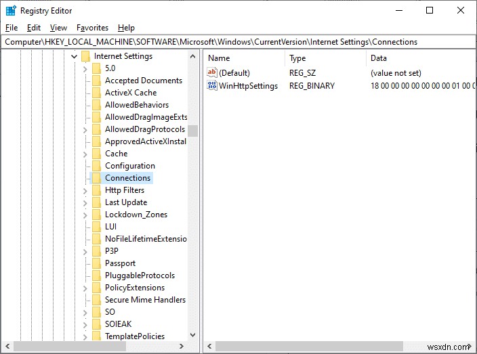The image size is (477, 354).
Task: Click the 5.0 folder icon
Action: click(97, 68)
